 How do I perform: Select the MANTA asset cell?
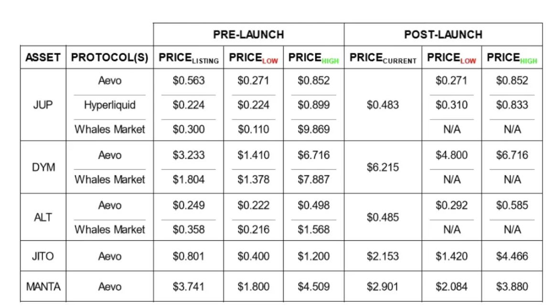coord(43,287)
